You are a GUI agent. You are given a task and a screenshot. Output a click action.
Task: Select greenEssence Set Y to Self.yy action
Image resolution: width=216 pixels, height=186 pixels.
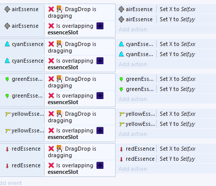click(x=166, y=89)
